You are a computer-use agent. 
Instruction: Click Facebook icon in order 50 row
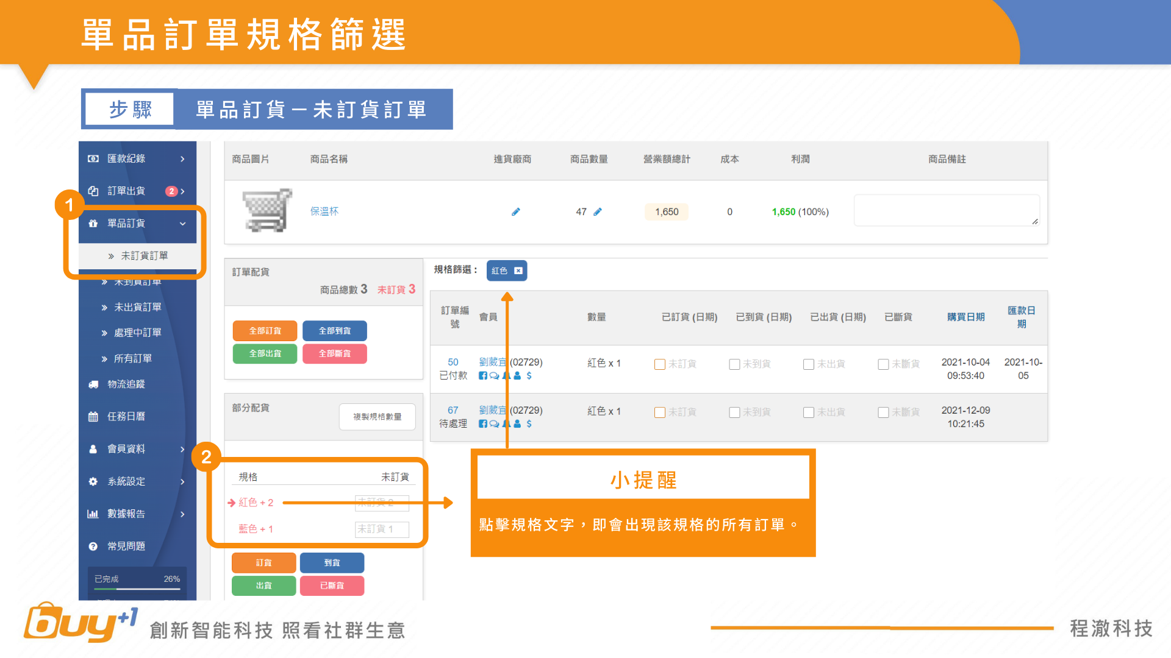[482, 376]
